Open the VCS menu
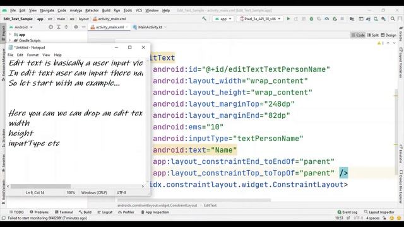The image size is (404, 227). tap(139, 11)
